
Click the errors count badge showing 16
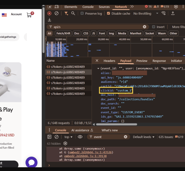(148, 6)
